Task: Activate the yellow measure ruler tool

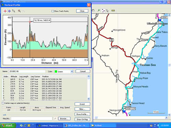Action: tap(113, 11)
